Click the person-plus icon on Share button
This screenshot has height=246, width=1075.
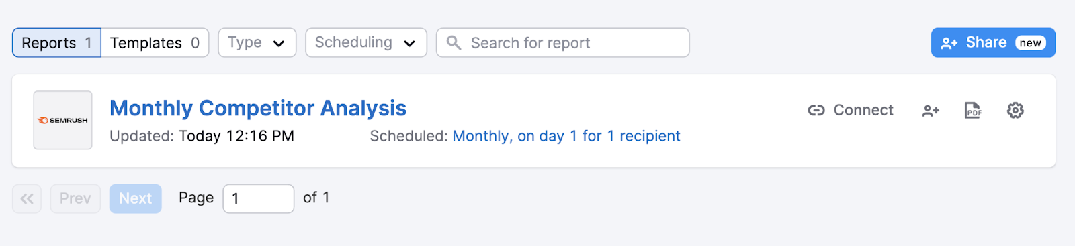coord(949,43)
